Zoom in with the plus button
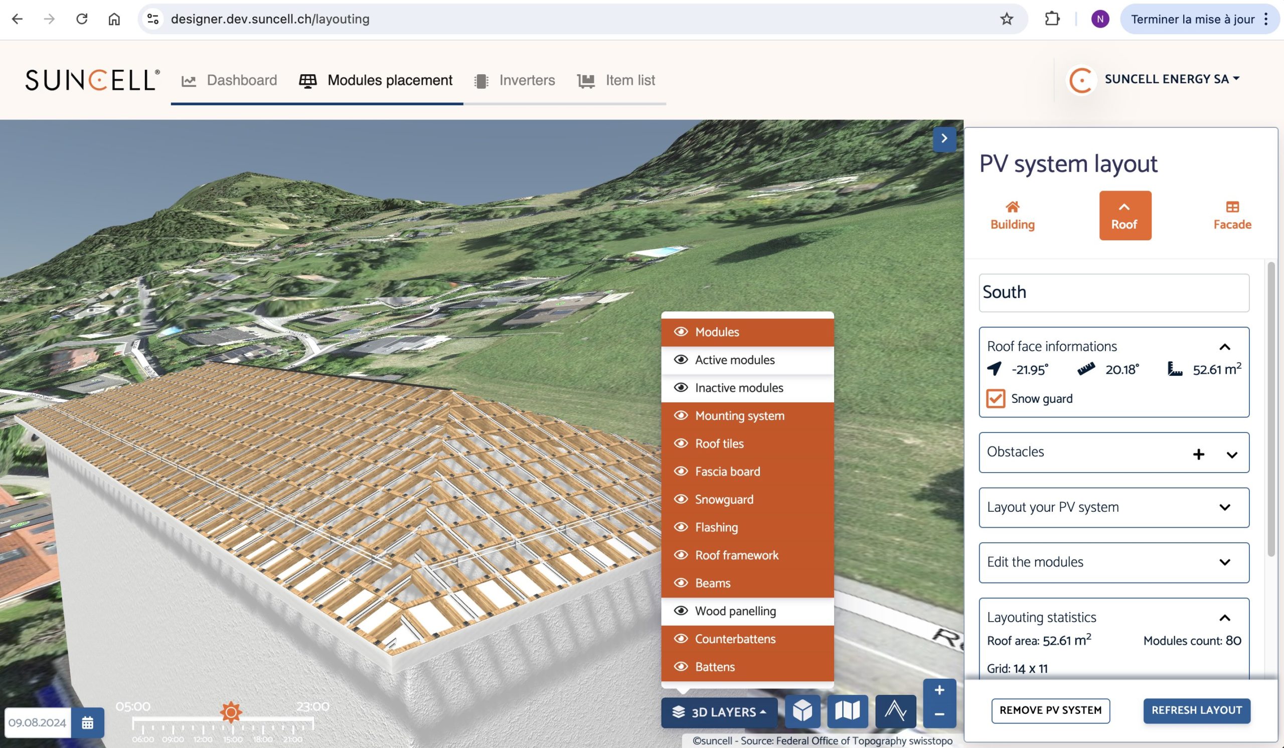Screen dimensions: 1284x748 939,690
